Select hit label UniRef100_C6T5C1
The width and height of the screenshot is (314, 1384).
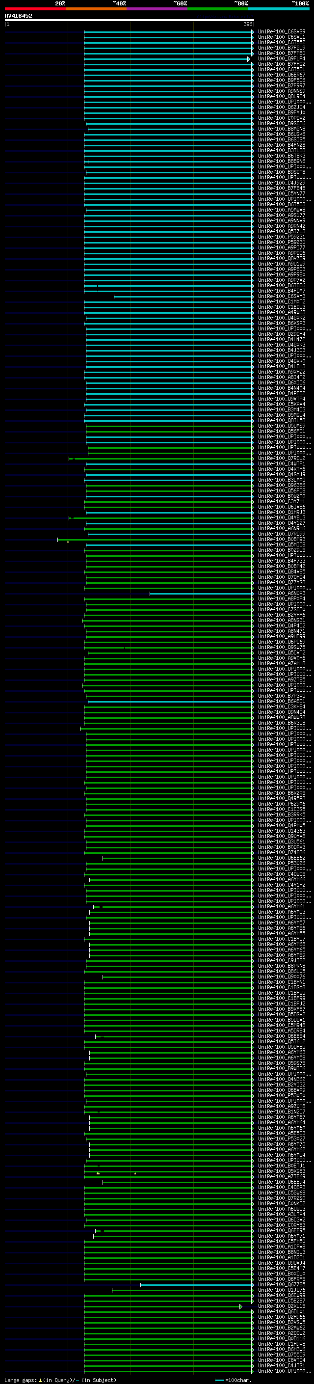coord(282,69)
